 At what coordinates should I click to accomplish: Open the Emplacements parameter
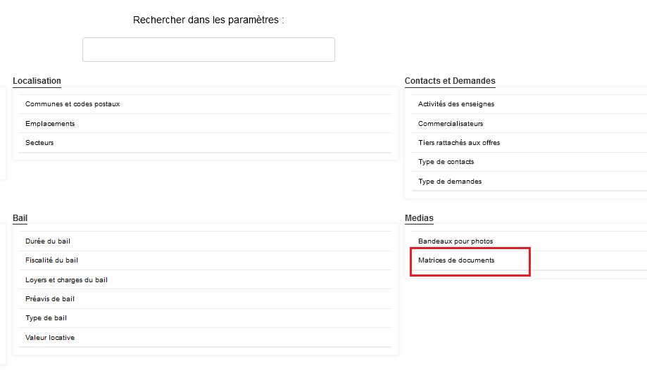coord(50,124)
